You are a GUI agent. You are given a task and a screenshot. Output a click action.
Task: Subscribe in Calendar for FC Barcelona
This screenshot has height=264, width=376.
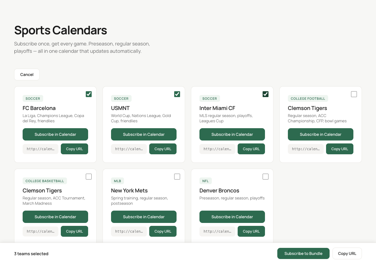[x=55, y=134]
